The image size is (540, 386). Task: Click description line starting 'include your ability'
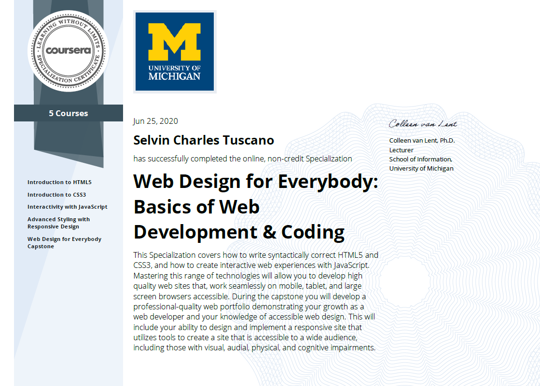click(x=248, y=327)
